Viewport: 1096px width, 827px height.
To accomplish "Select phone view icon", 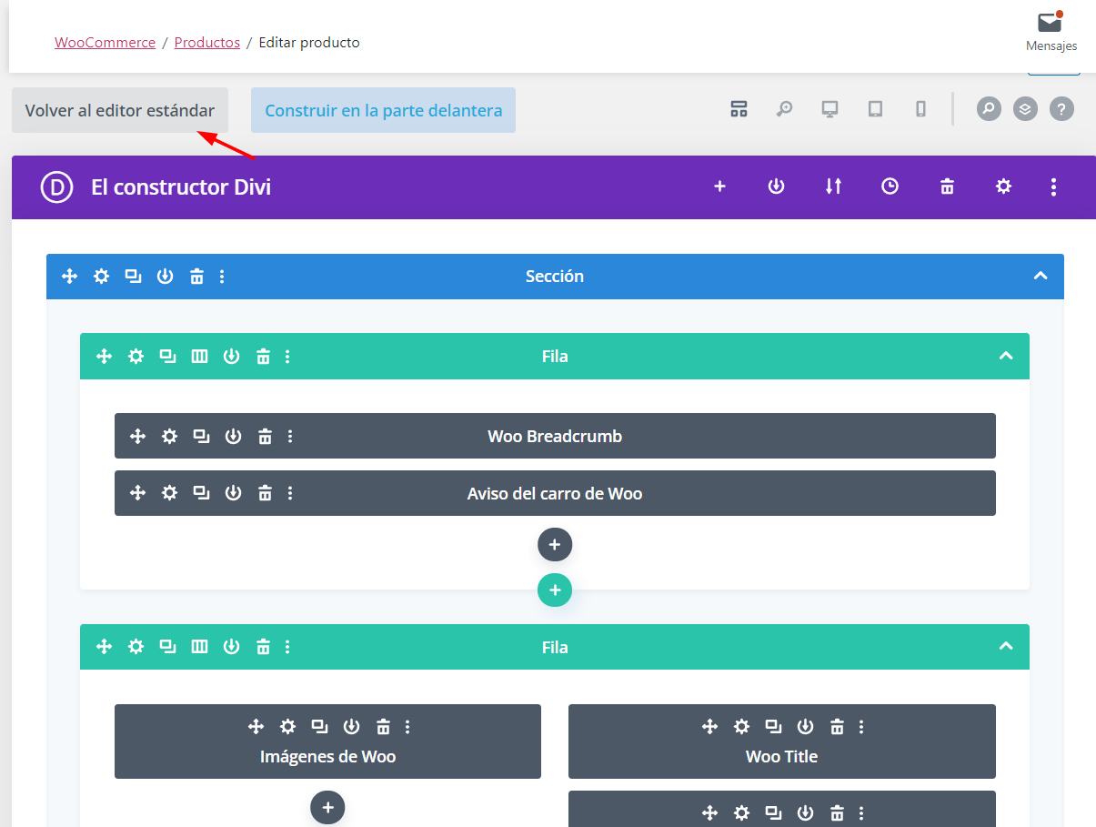I will click(920, 109).
